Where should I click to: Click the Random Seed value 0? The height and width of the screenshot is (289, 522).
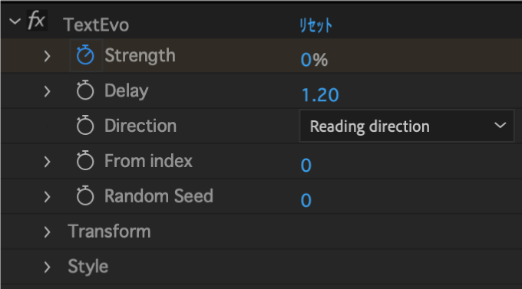(306, 201)
